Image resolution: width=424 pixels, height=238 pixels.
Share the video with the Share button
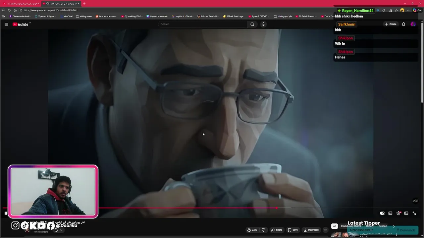pos(277,230)
